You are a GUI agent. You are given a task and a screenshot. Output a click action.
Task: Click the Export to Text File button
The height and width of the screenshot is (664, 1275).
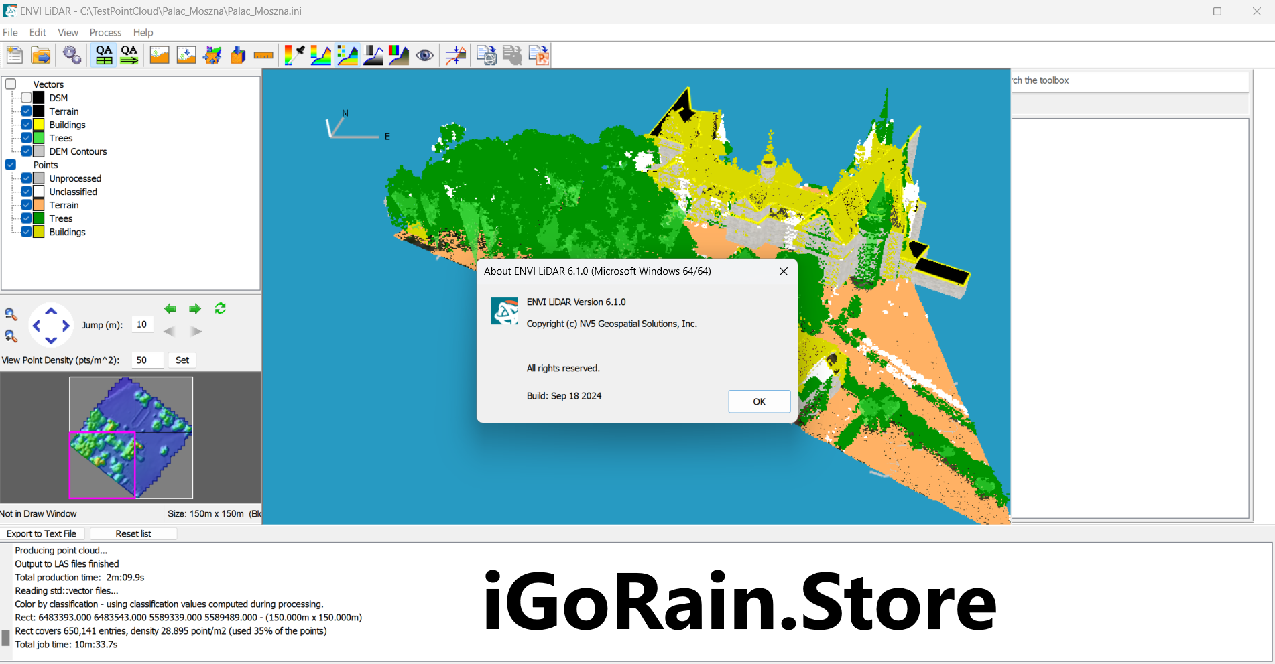[42, 533]
